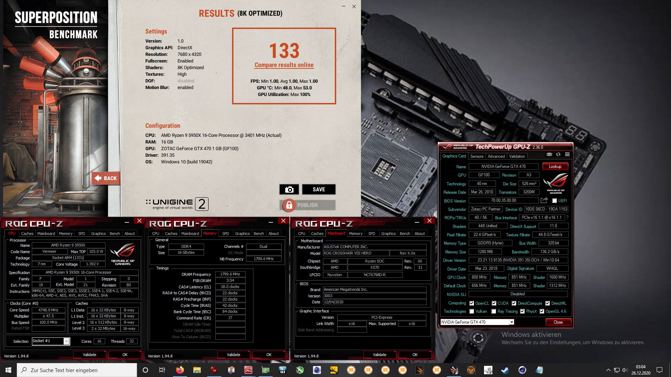671x377 pixels.
Task: Click BIOS Version field 70.00.35.00.00
Action: pyautogui.click(x=503, y=201)
